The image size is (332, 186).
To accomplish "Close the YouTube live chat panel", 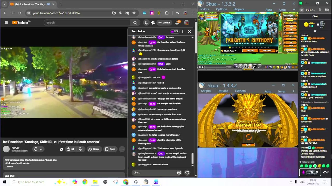I will pos(189,32).
